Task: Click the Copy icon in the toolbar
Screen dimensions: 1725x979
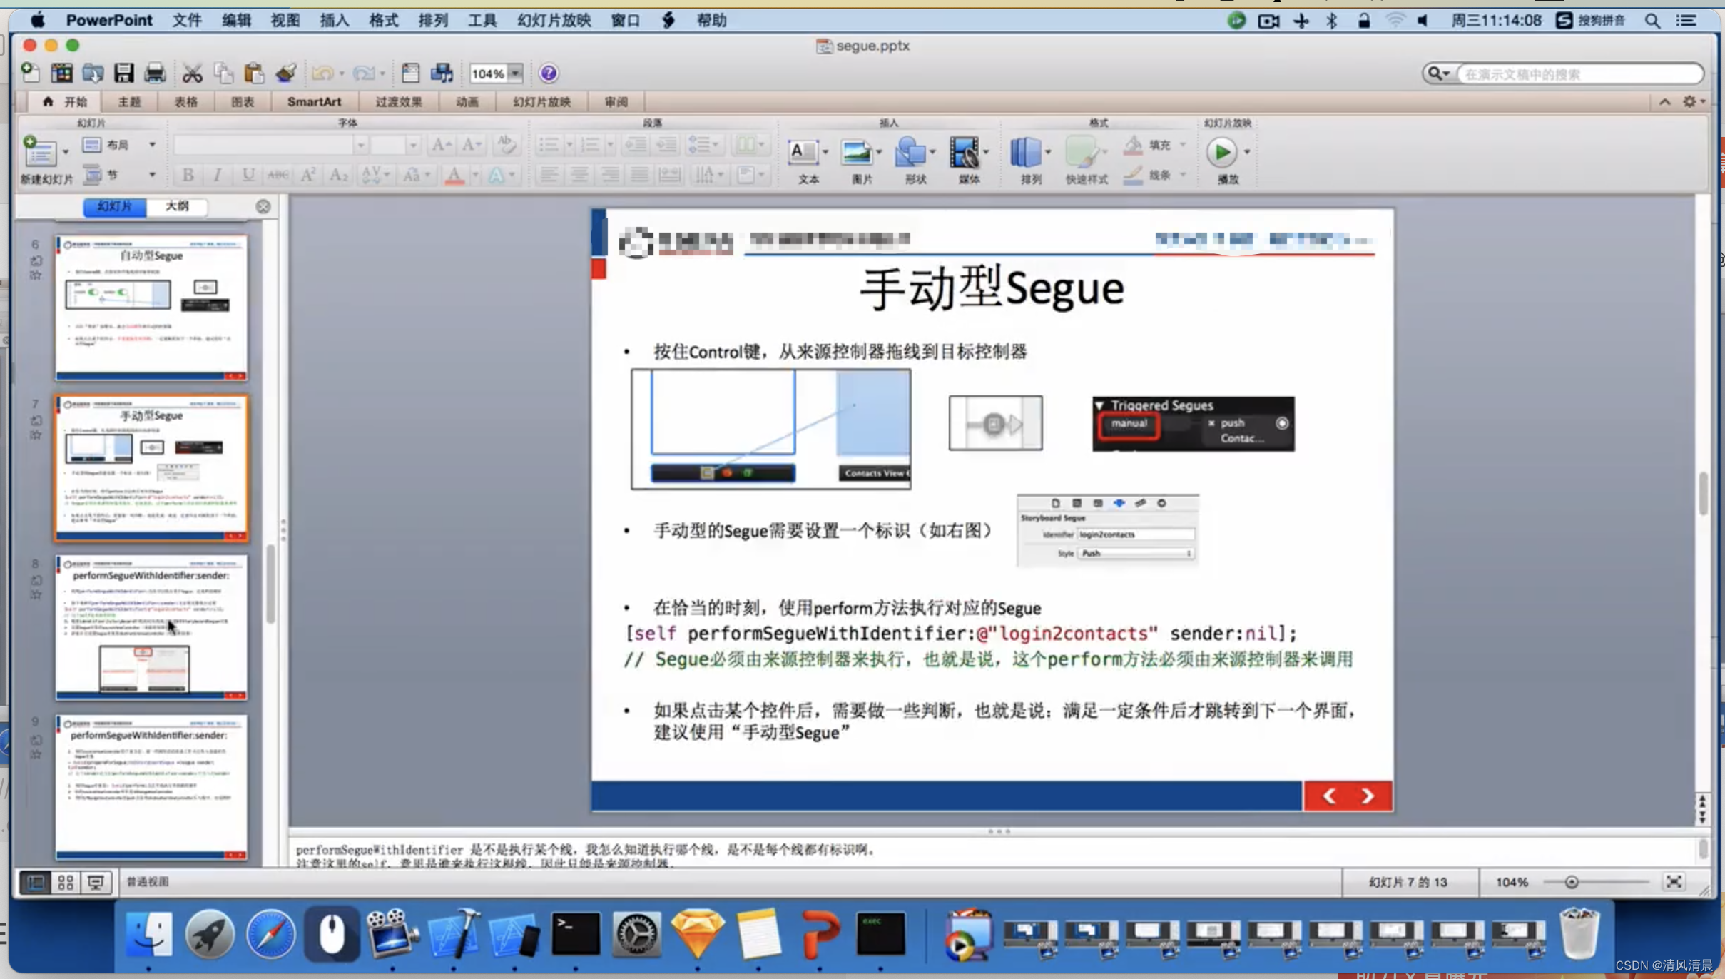Action: [x=223, y=73]
